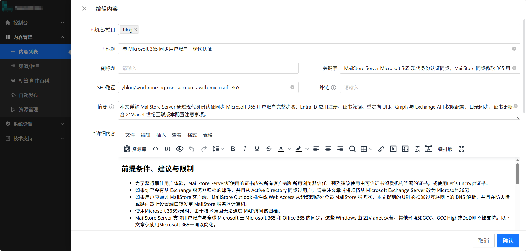Toggle bold formatting

tap(233, 149)
